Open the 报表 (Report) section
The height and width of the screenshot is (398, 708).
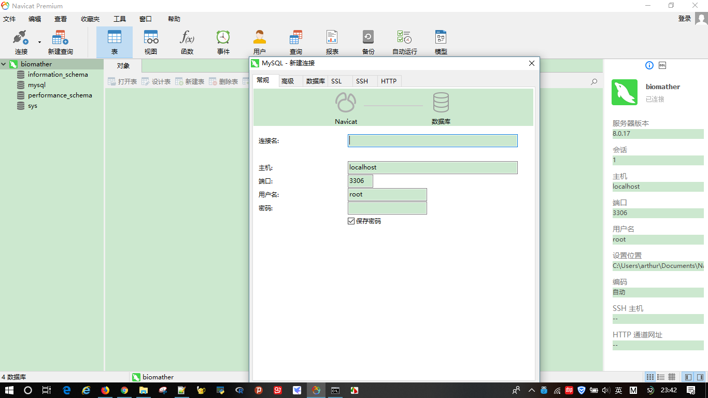(332, 42)
